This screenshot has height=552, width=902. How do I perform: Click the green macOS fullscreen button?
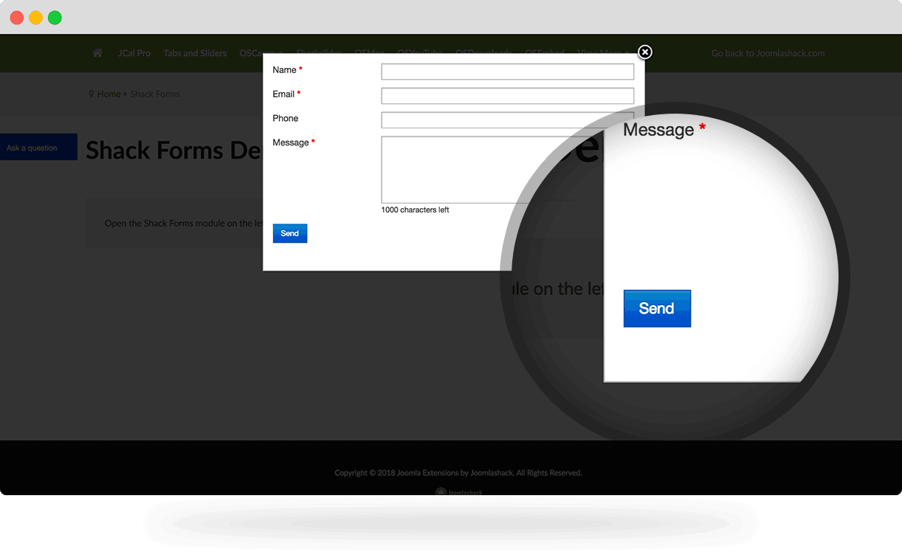(55, 18)
